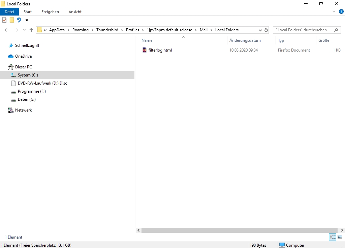Refresh the current folder view

[266, 30]
